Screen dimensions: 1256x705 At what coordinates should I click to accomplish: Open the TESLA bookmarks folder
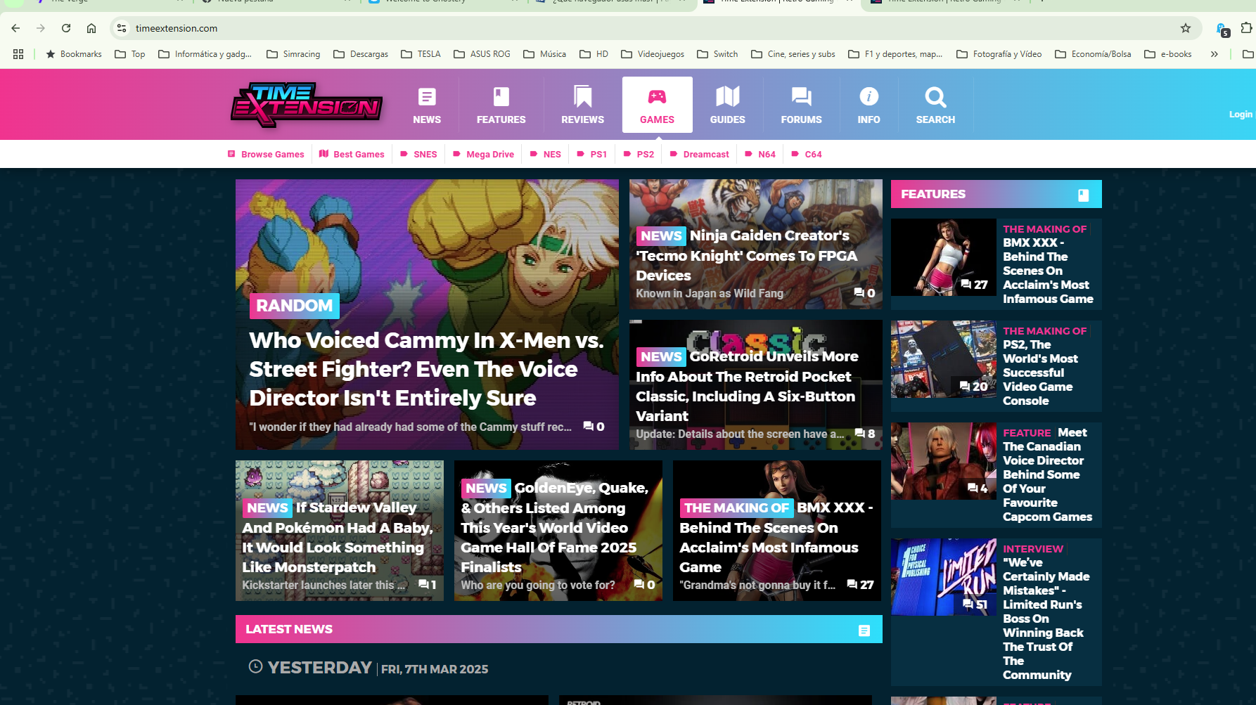(x=421, y=54)
